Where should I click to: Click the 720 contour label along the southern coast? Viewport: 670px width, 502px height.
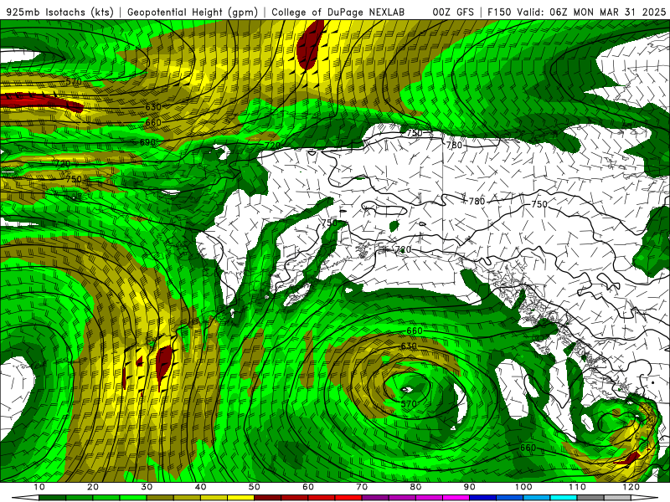coord(403,249)
